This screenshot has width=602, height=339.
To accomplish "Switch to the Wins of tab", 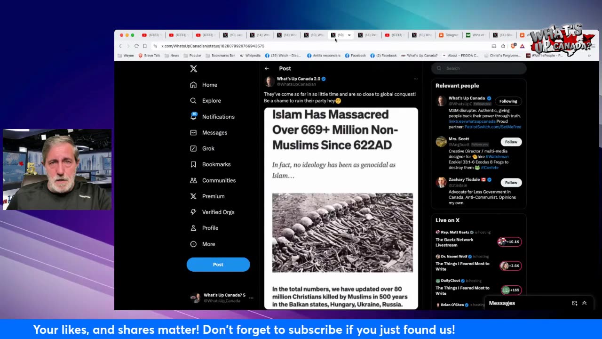I will coord(475,35).
